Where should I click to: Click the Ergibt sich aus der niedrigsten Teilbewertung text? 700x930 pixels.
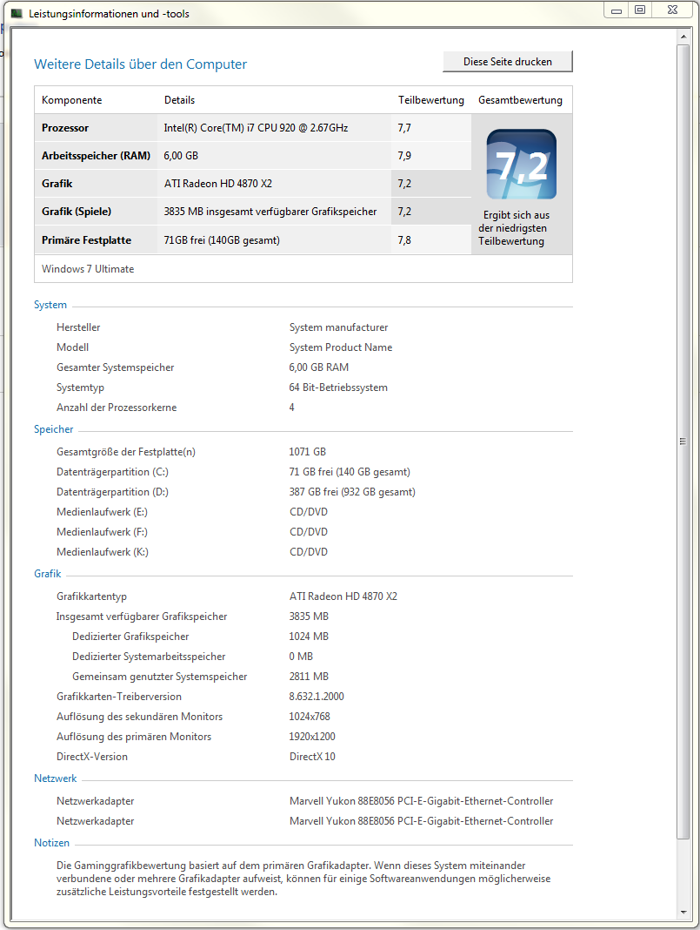tap(514, 228)
